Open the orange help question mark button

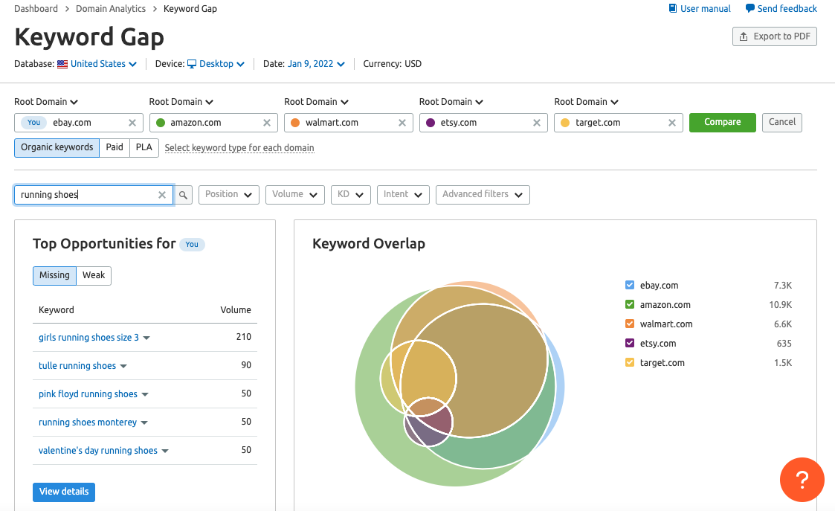802,480
